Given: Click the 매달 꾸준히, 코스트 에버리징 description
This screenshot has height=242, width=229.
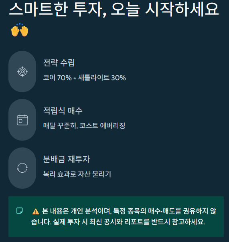Looking at the screenshot, I should click(x=84, y=126).
